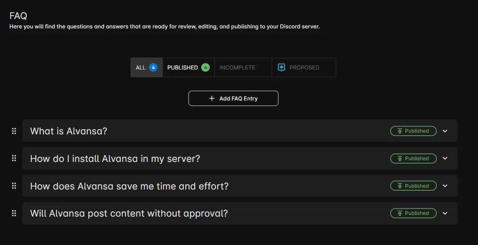The height and width of the screenshot is (245, 478).
Task: Select the drag handle beside the approval question
Action: (x=14, y=213)
